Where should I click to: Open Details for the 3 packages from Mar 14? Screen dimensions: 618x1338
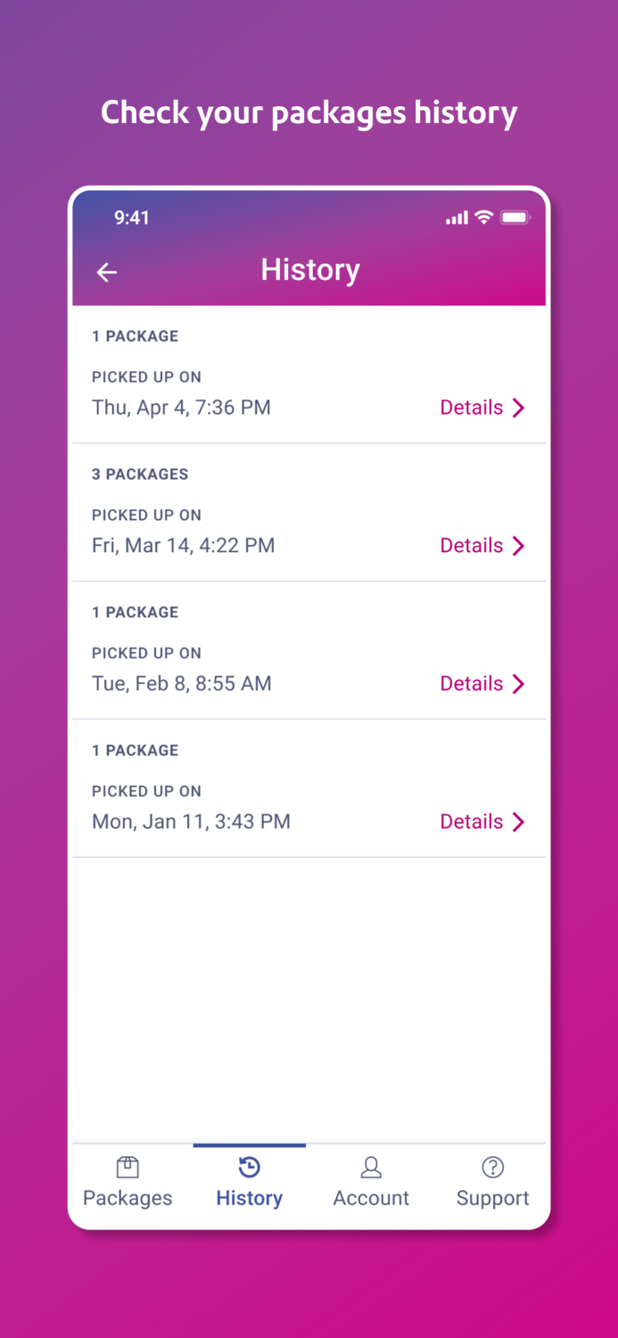pyautogui.click(x=472, y=545)
